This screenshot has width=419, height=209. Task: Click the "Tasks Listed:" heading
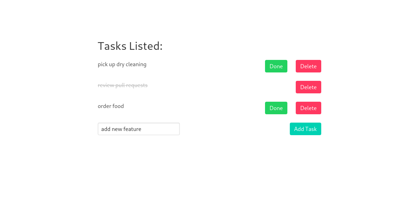130,46
